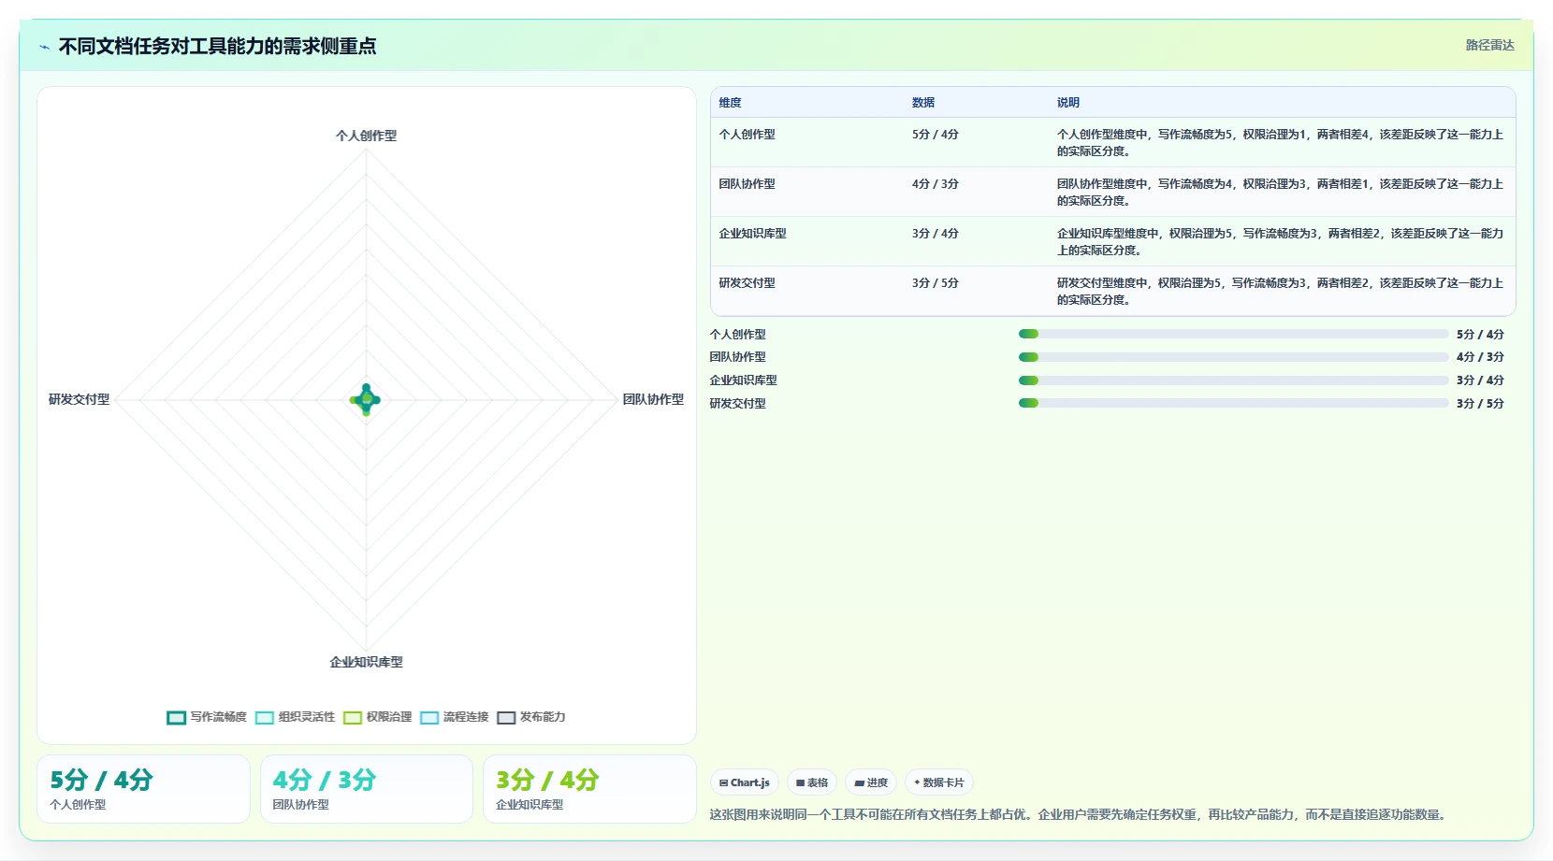
Task: Click the 数据卡片 tag chip
Action: pos(939,782)
